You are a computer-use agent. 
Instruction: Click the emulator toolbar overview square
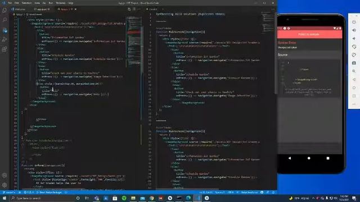coord(354,96)
